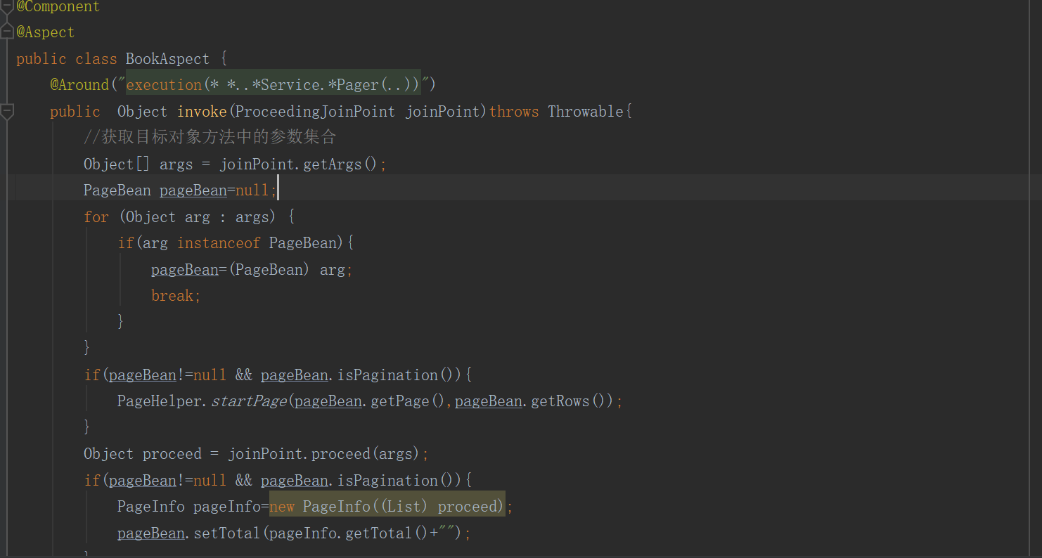Collapse the fold marker beside the @Aspect annotation
The height and width of the screenshot is (558, 1042).
(7, 32)
